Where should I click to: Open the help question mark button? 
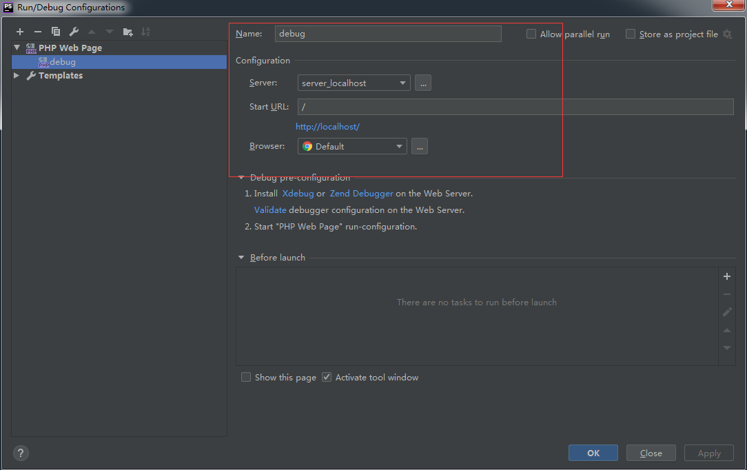(x=21, y=453)
